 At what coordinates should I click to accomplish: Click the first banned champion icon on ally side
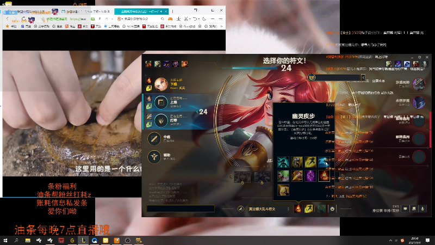tap(148, 64)
